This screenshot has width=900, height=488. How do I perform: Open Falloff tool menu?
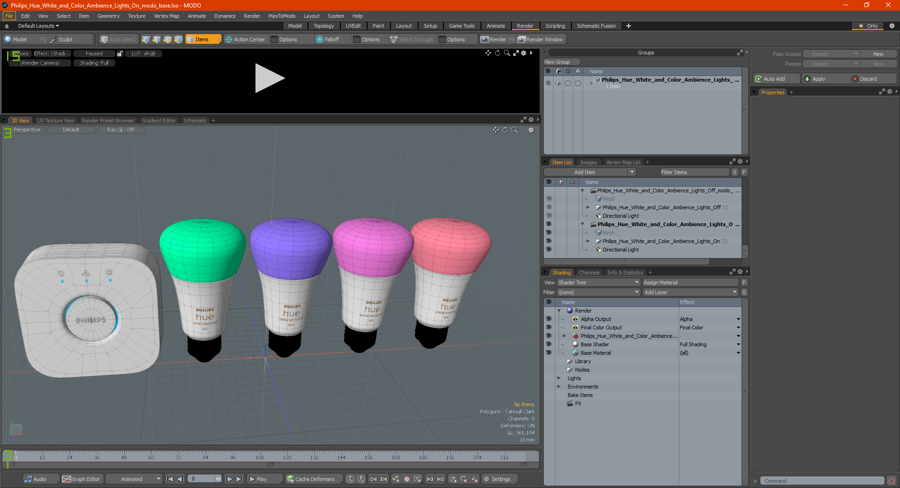click(332, 39)
